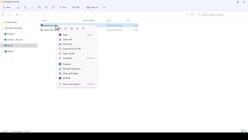Viewport: 248px width, 140px height.
Task: Expand the address bar history chevron
Action: 187,15
